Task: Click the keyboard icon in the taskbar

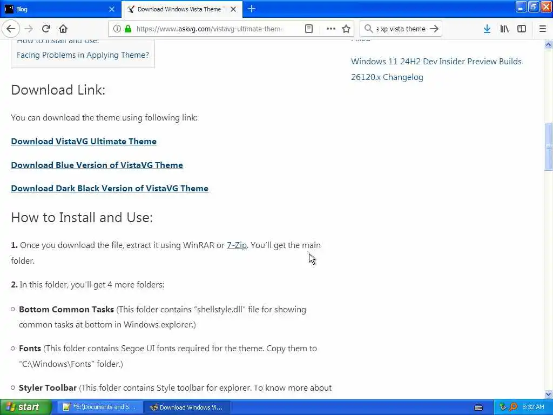Action: coord(478,407)
